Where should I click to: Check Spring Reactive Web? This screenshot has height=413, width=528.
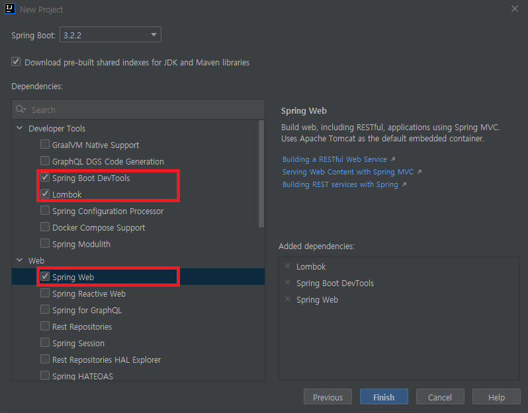[x=45, y=293]
